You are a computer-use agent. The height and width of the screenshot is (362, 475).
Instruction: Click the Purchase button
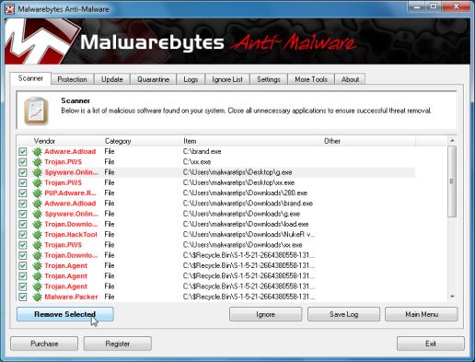(44, 344)
